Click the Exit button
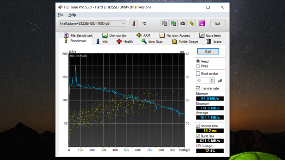 (218, 23)
